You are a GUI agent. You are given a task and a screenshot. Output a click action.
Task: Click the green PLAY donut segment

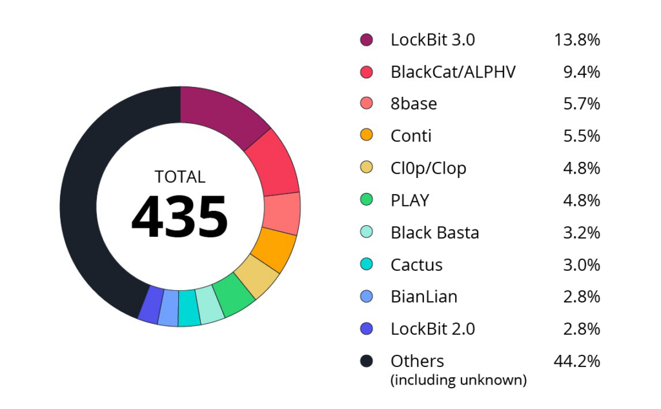[233, 295]
